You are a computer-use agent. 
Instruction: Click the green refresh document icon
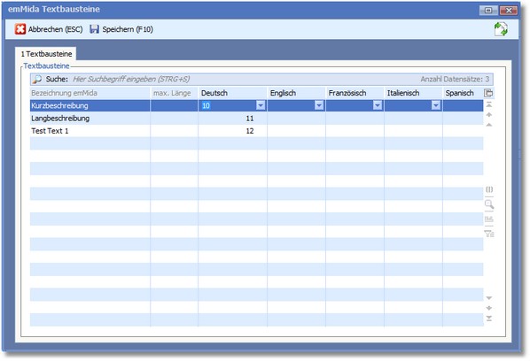tap(501, 29)
